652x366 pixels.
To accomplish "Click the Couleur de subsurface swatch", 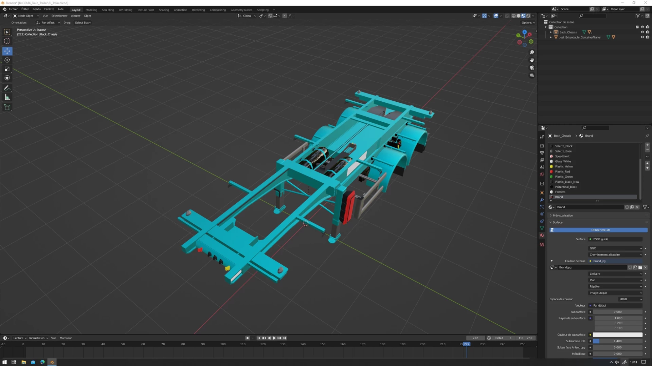I will (x=617, y=335).
